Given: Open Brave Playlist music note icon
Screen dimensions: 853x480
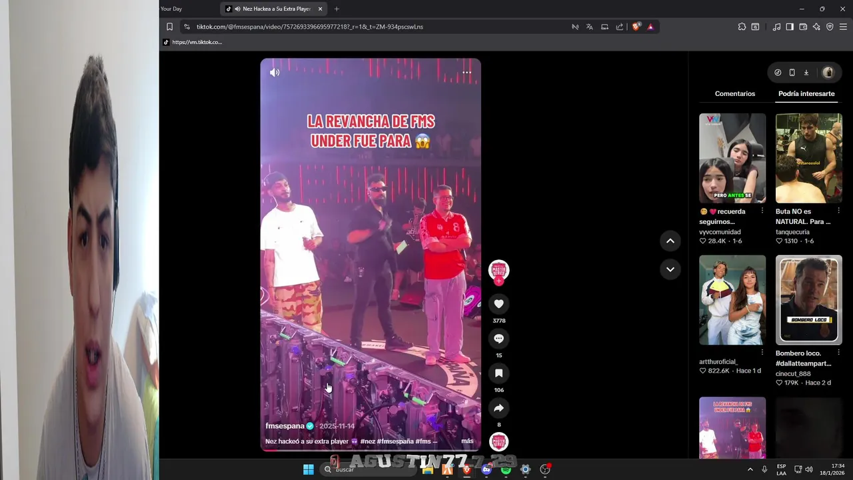Looking at the screenshot, I should tap(776, 27).
